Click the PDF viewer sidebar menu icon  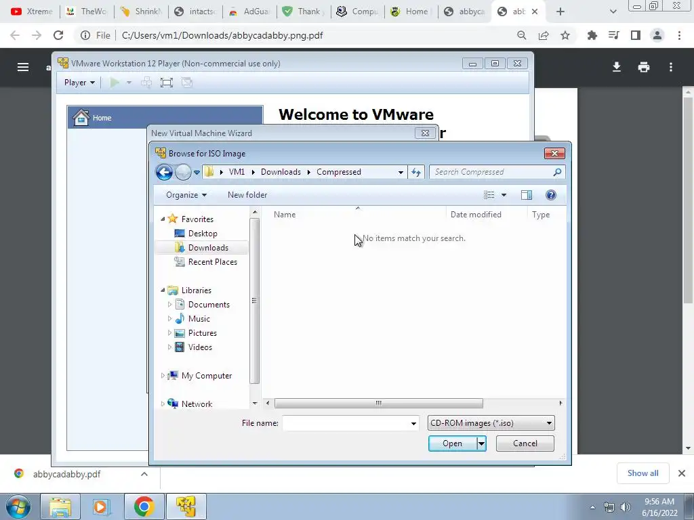[23, 67]
